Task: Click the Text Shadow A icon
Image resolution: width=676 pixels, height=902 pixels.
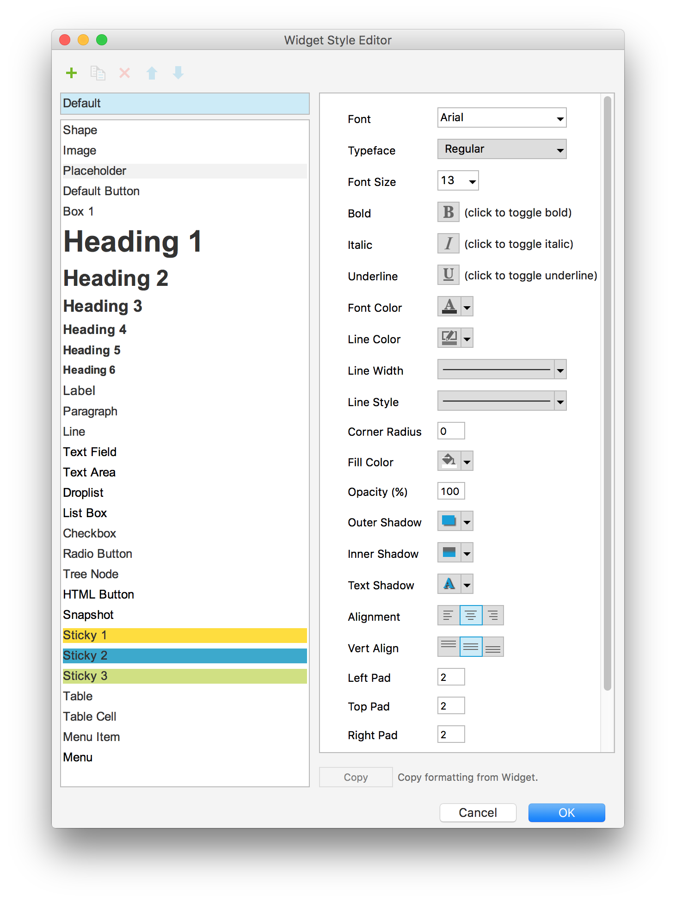Action: (x=449, y=584)
